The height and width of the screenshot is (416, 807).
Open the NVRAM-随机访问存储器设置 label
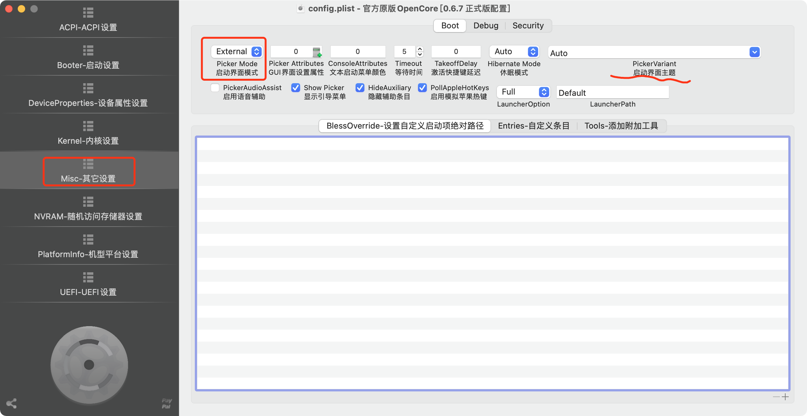click(88, 217)
